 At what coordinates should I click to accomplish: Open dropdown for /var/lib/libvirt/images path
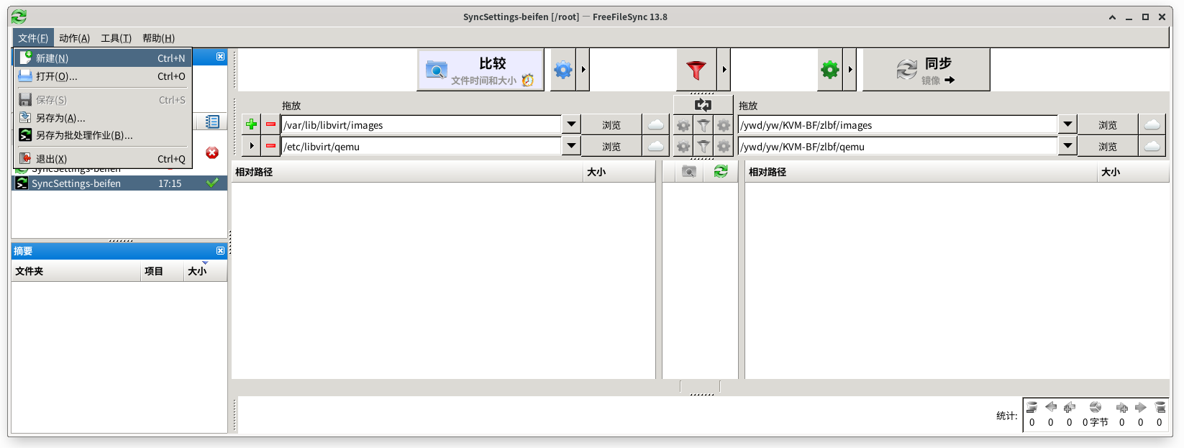pos(571,124)
